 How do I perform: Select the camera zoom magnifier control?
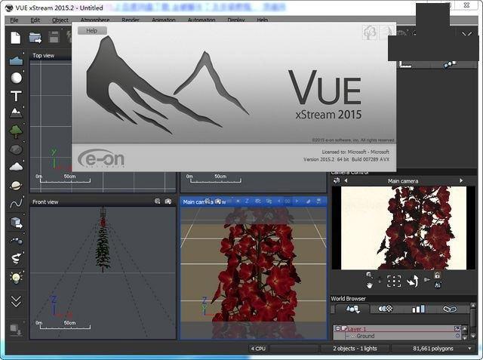(369, 275)
